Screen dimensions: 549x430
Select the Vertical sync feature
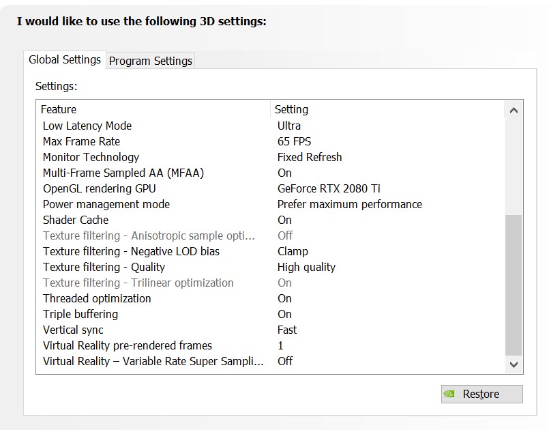73,330
